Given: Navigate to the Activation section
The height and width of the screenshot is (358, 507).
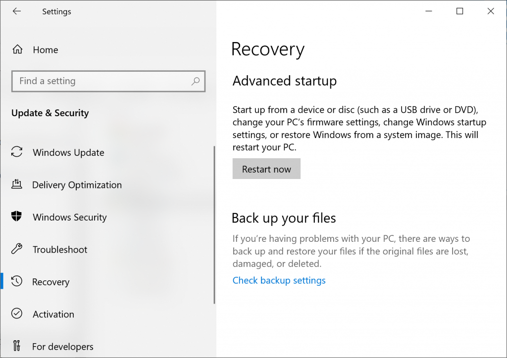Looking at the screenshot, I should click(53, 313).
